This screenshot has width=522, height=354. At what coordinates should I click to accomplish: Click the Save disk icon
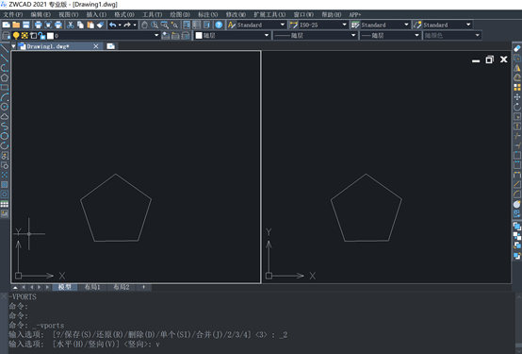point(26,25)
